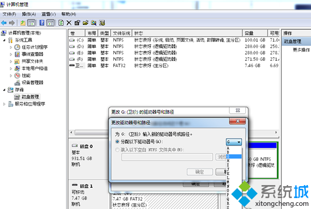This screenshot has height=209, width=311.
Task: Select the 分配以下驱动器号(A) radio button
Action: [x=117, y=141]
